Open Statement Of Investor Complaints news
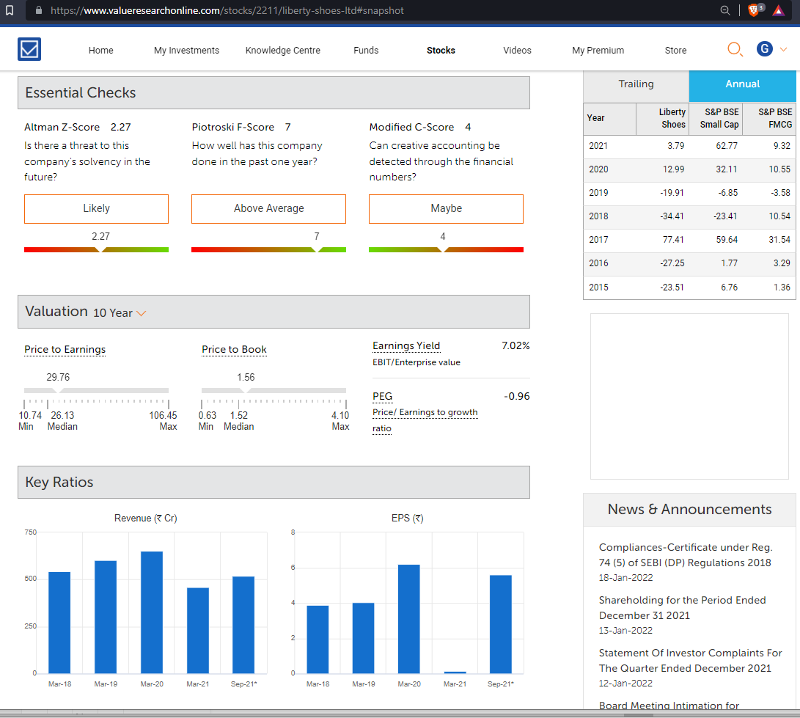 (x=690, y=660)
